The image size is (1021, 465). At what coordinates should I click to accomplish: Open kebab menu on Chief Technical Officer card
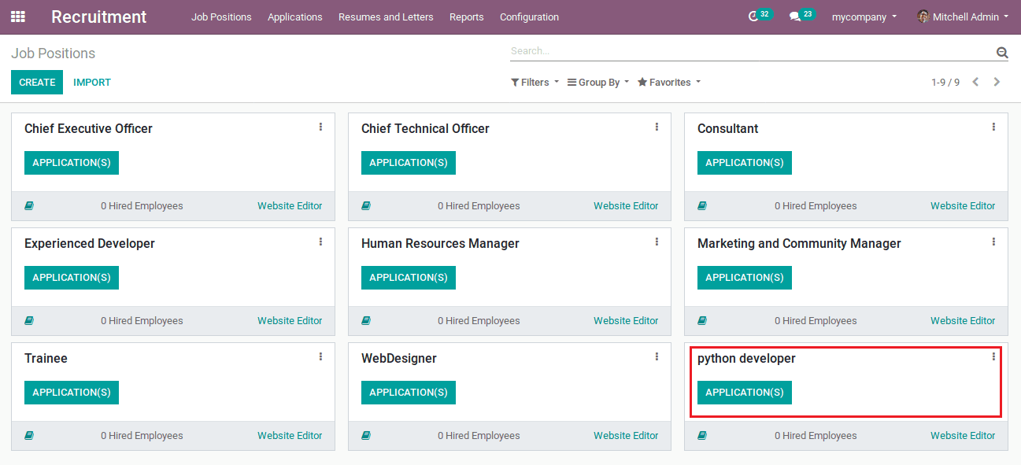[x=657, y=127]
